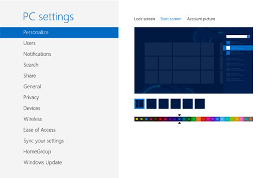Click the Start screen preview image
This screenshot has width=279, height=178.
point(194,60)
